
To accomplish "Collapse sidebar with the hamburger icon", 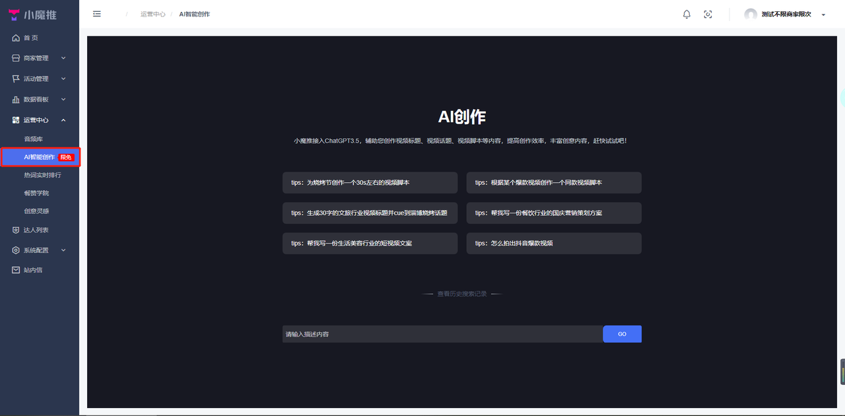I will tap(96, 13).
